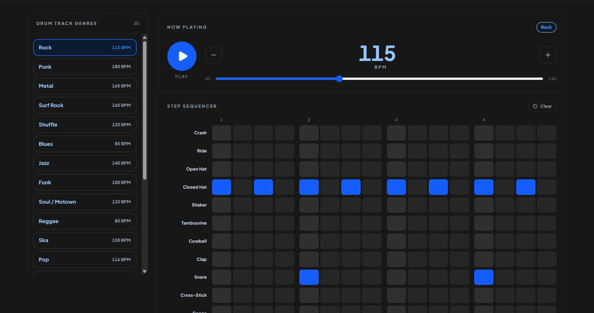Enable Ride step on beat 2
This screenshot has width=594, height=313.
[309, 151]
